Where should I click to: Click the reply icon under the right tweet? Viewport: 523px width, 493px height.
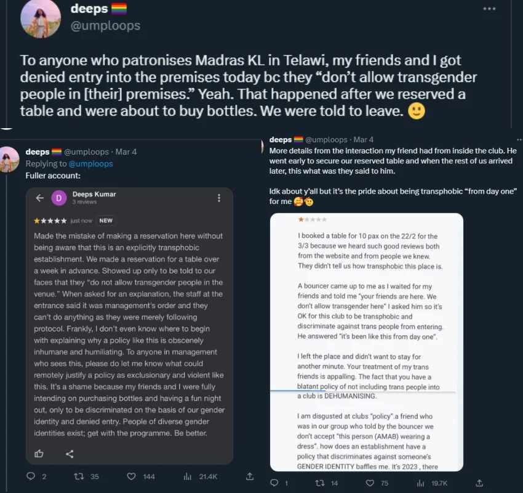coord(276,483)
